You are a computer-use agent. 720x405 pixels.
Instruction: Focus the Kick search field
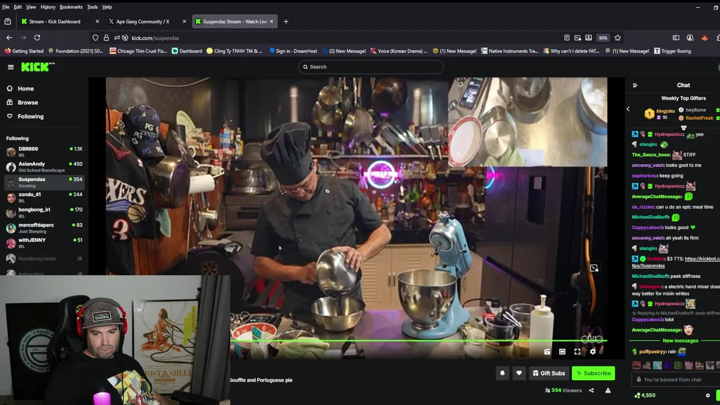371,67
